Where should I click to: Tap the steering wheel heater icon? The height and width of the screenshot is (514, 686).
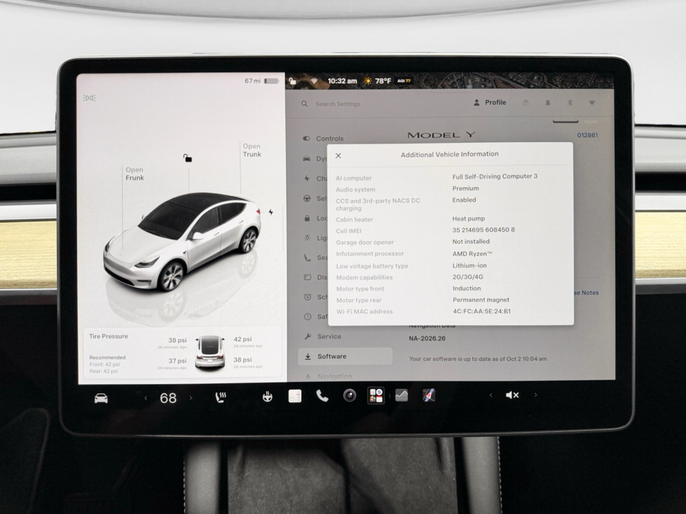tap(267, 397)
